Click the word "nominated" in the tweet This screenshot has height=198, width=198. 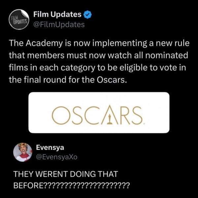(x=167, y=55)
